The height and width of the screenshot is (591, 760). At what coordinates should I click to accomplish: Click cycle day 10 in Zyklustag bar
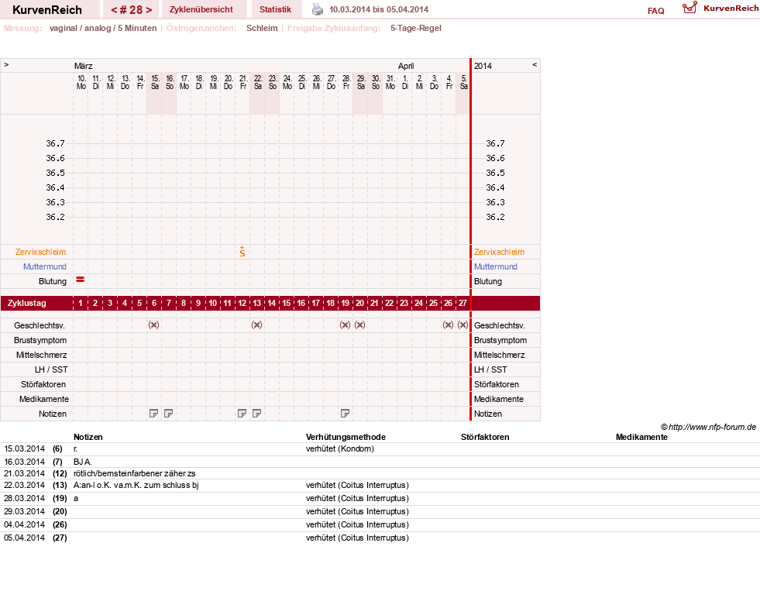[x=213, y=304]
